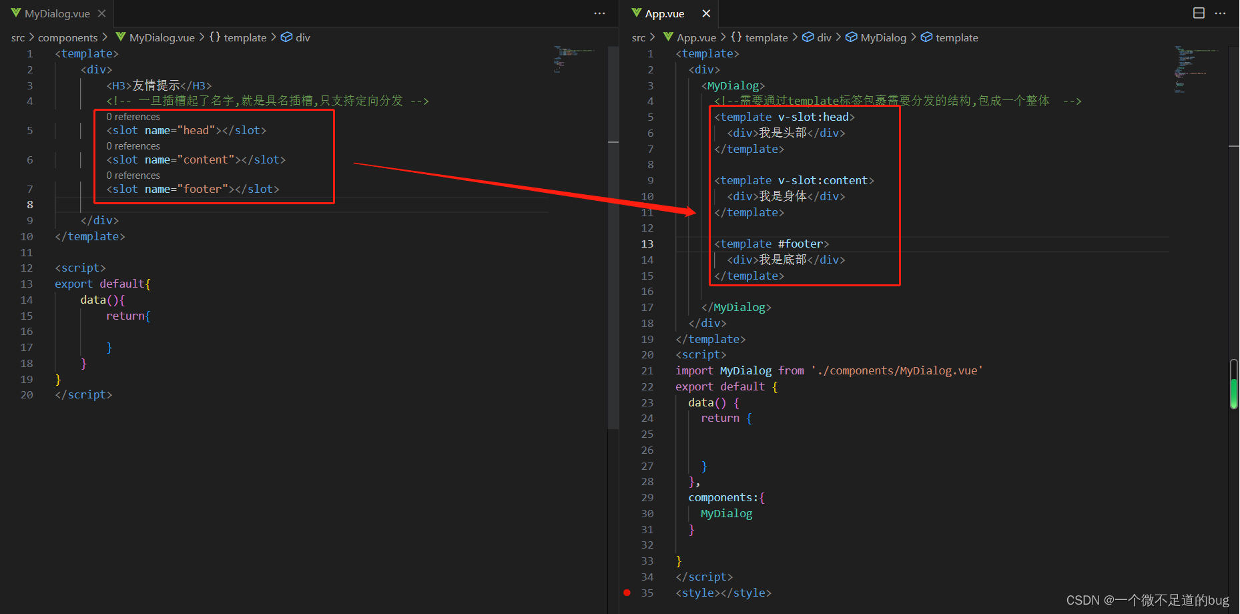Close the App.vue editor tab
The width and height of the screenshot is (1240, 614).
706,13
